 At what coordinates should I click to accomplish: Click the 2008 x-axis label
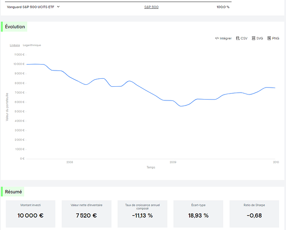70,162
